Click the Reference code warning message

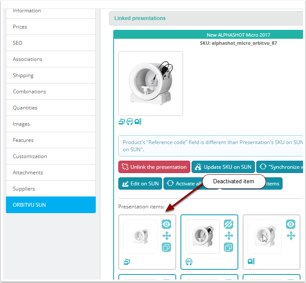[x=211, y=146]
